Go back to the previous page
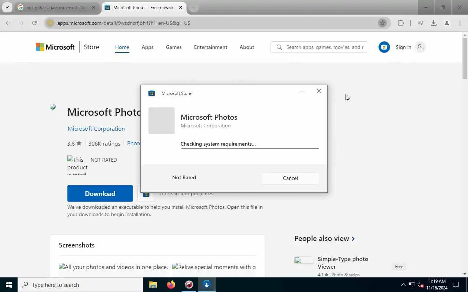The image size is (468, 292). coord(8,23)
